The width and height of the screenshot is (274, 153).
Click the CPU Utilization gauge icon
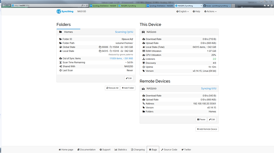[x=144, y=55]
